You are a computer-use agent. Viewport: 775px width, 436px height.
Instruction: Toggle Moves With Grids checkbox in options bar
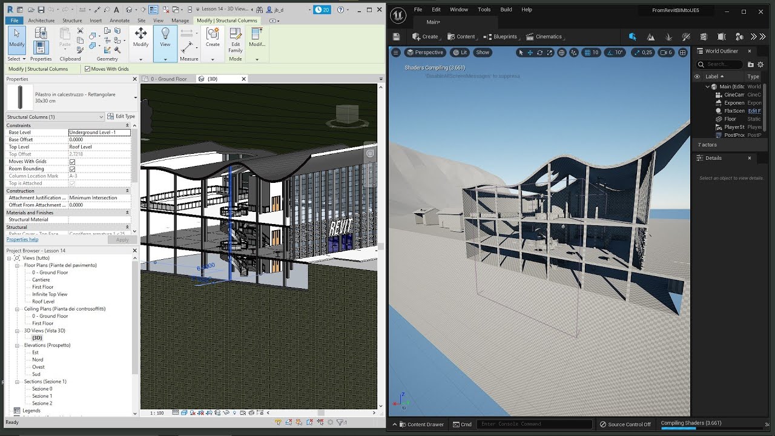tap(87, 69)
